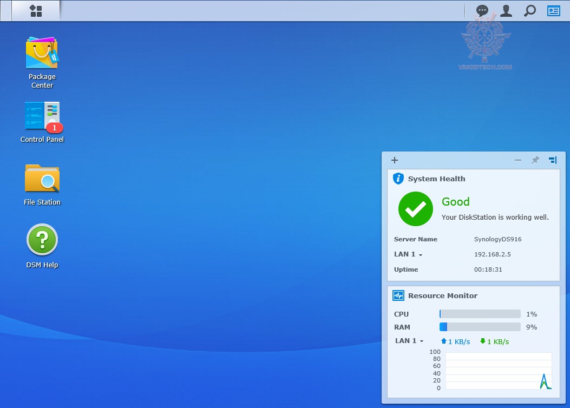Toggle the widgets panel icon in taskbar
The image size is (570, 408).
554,11
